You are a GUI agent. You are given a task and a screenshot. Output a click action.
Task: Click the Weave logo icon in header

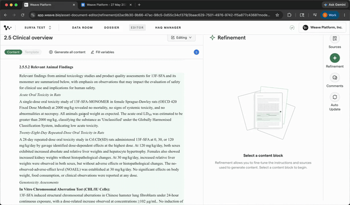(8, 28)
